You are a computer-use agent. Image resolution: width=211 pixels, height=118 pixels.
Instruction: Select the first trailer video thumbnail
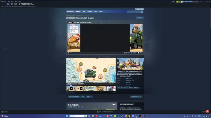[x=71, y=89]
